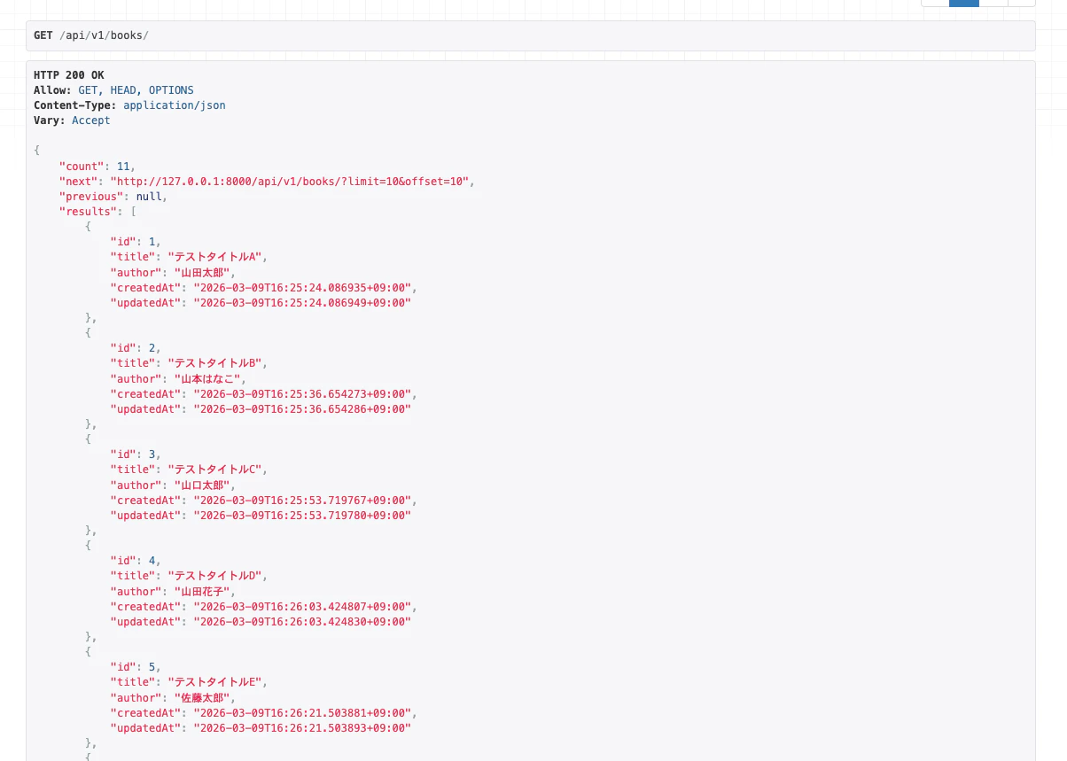Click the "id": 4 line

(136, 561)
